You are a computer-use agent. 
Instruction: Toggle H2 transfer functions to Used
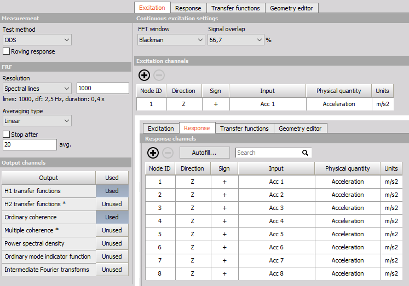click(x=112, y=204)
